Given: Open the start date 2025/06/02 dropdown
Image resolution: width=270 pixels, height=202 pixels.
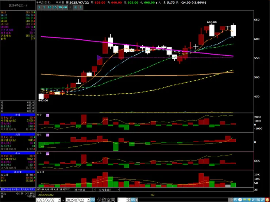Looking at the screenshot, I should [x=59, y=200].
